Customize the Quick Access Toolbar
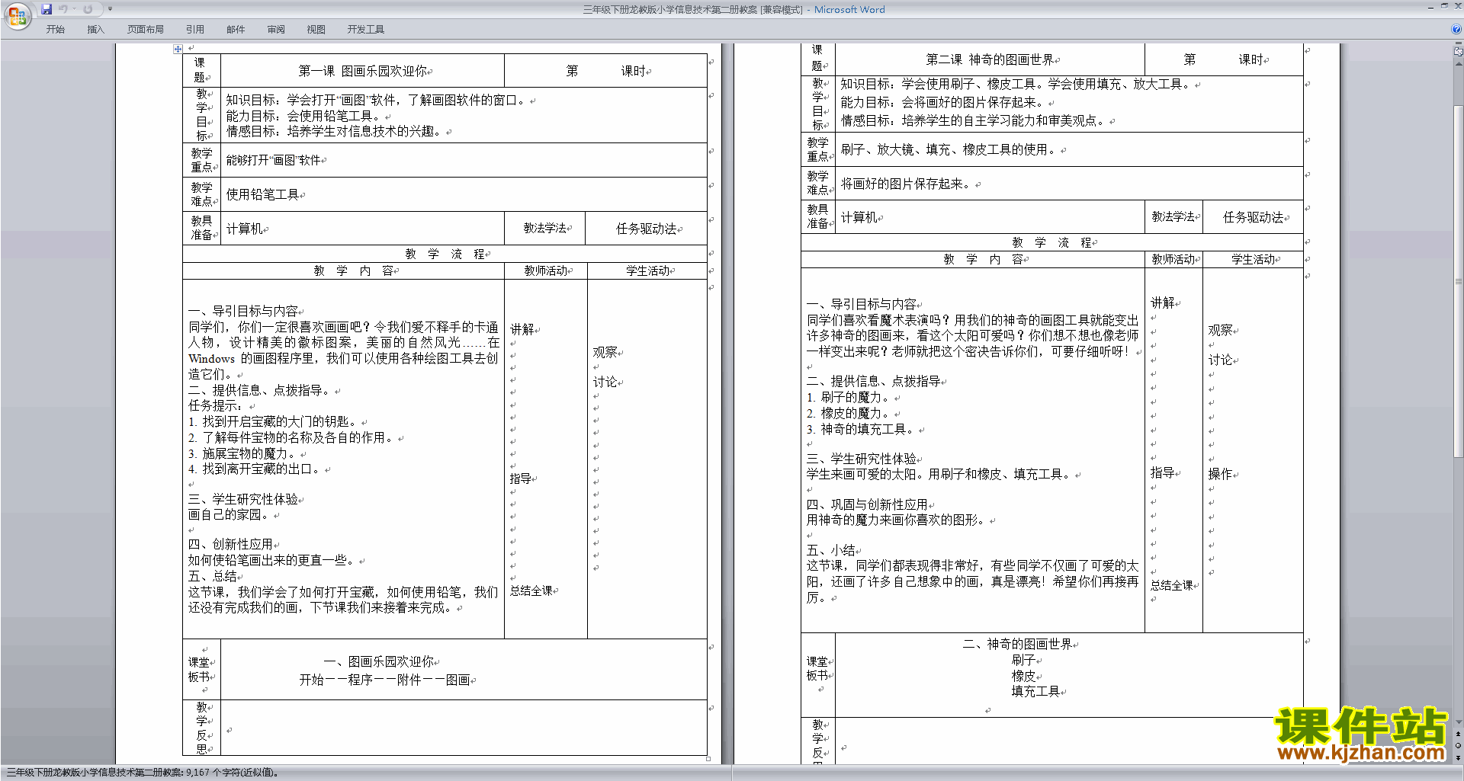 tap(110, 9)
